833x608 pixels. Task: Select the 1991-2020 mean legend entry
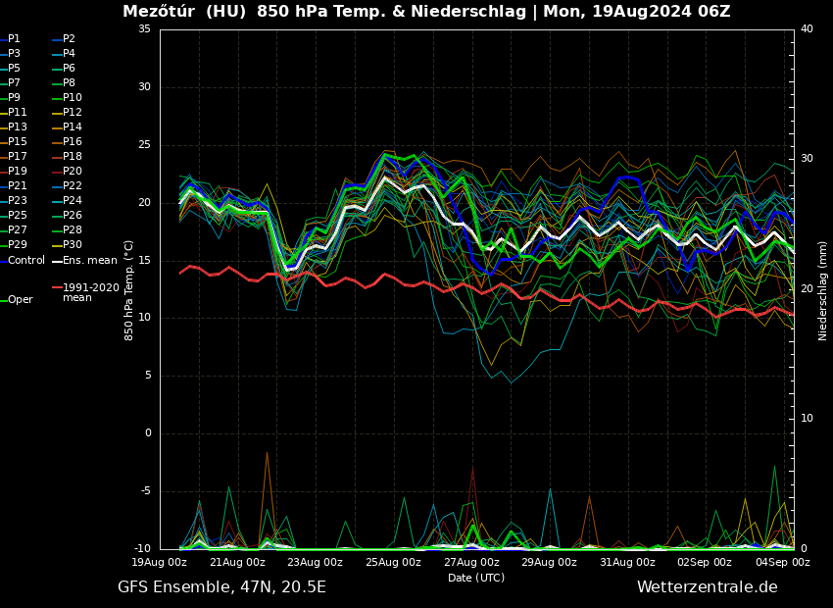click(x=90, y=292)
